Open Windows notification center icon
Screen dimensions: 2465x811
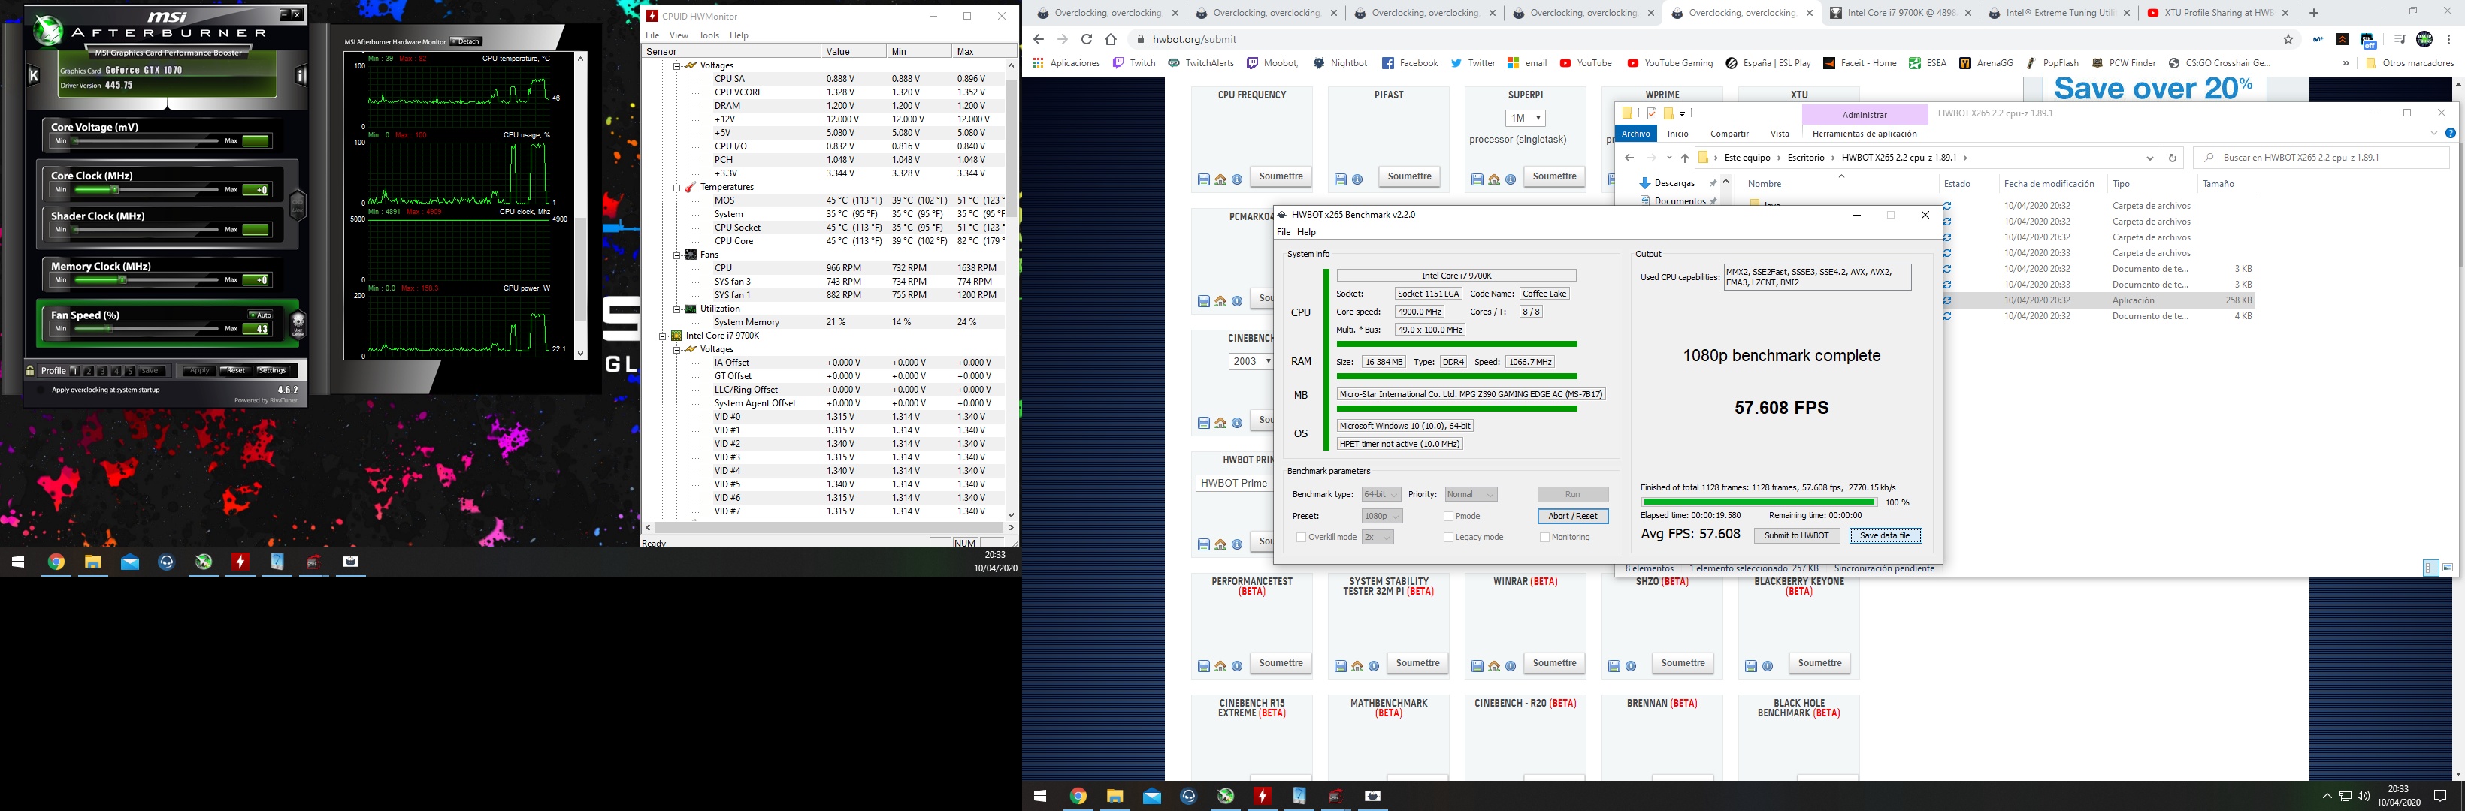2439,796
